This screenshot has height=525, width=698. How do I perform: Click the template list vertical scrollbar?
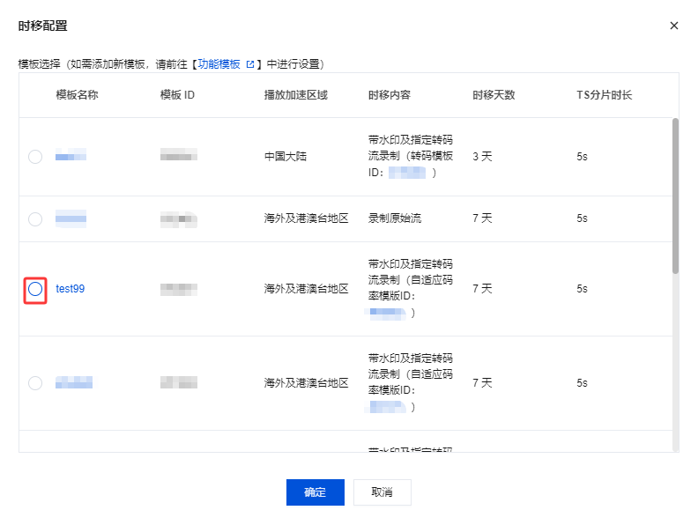[675, 194]
